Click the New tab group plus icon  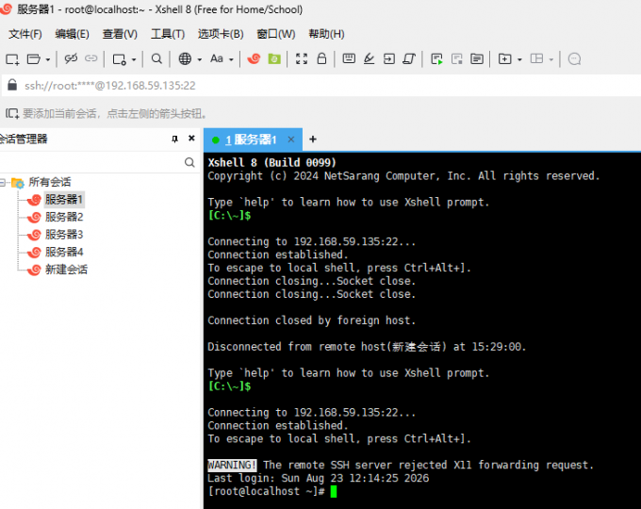[x=505, y=59]
